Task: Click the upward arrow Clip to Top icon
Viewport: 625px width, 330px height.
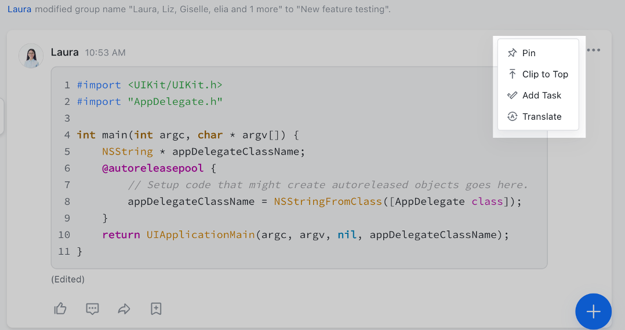Action: (512, 74)
